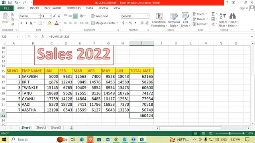
Task: Click the zoom slider handle
Action: [x=230, y=133]
